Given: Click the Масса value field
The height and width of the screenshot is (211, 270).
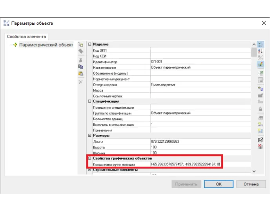Looking at the screenshot, I should [x=201, y=90].
